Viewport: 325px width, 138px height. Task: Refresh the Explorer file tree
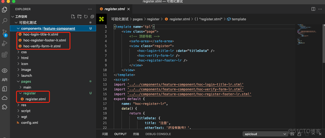[x=86, y=16]
